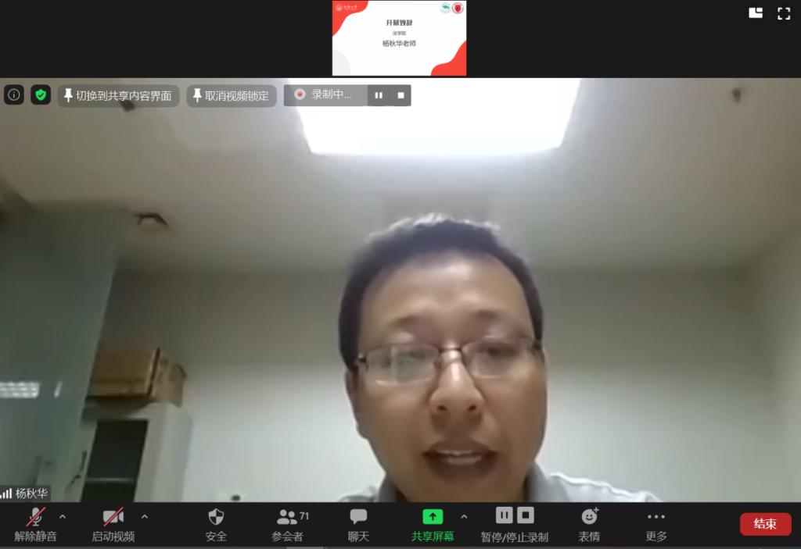Change view layout using top-right icon
This screenshot has width=801, height=549.
pyautogui.click(x=756, y=12)
